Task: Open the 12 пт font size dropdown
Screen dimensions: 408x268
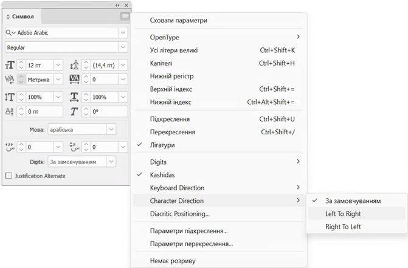Action: 58,65
